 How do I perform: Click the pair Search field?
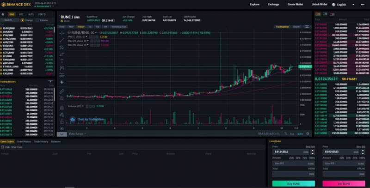tap(9, 20)
